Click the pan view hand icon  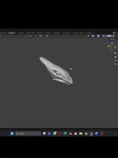115,57
